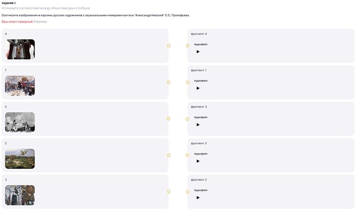Play audio for фрагмент 4
Screen dimensions: 356x212
[x=198, y=51]
